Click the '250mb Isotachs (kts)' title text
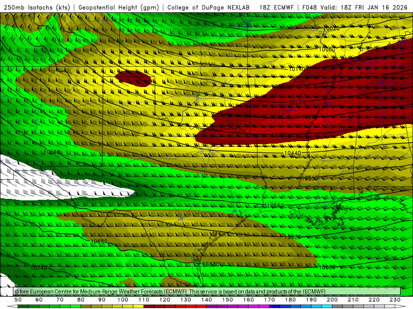The height and width of the screenshot is (309, 413). point(37,7)
